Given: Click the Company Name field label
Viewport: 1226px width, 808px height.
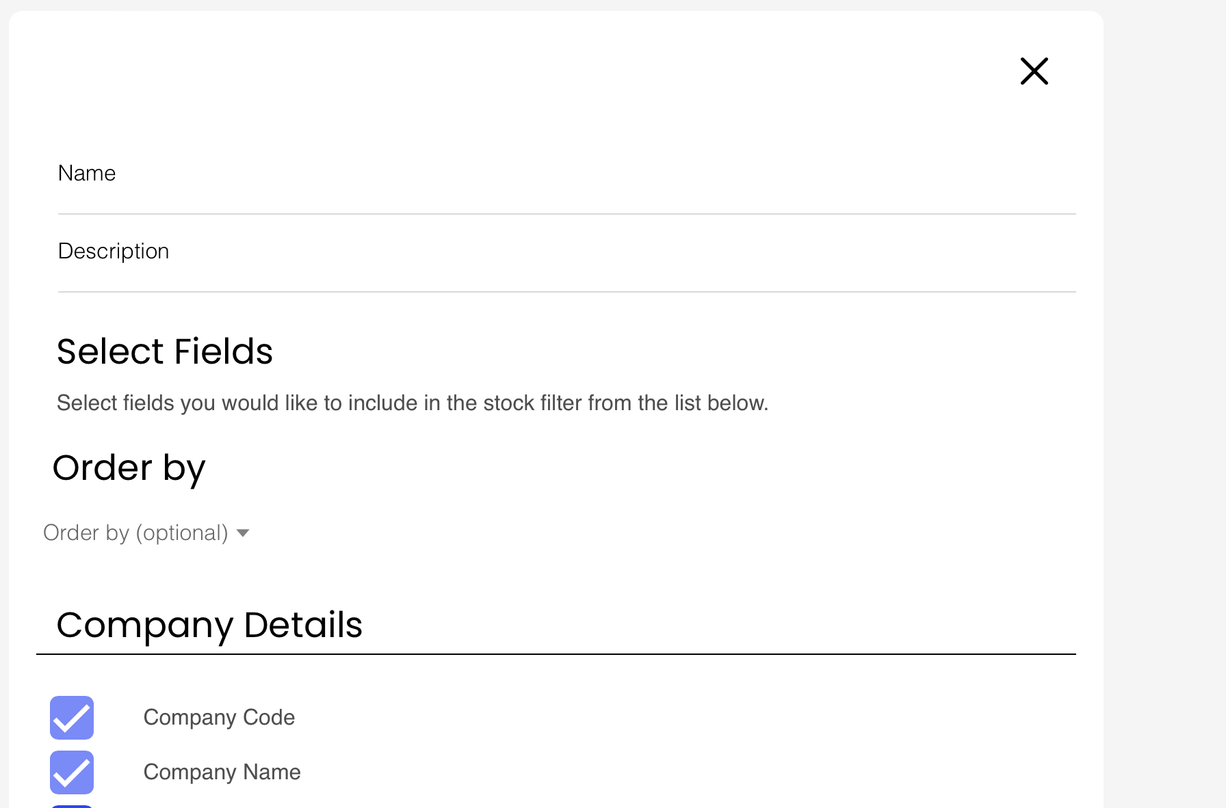Looking at the screenshot, I should pyautogui.click(x=222, y=772).
